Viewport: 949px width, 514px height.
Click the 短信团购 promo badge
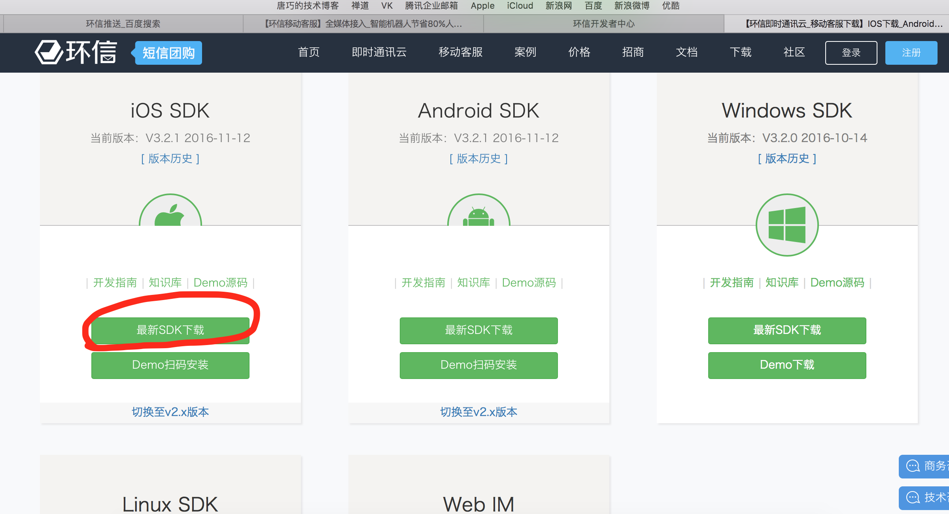168,53
